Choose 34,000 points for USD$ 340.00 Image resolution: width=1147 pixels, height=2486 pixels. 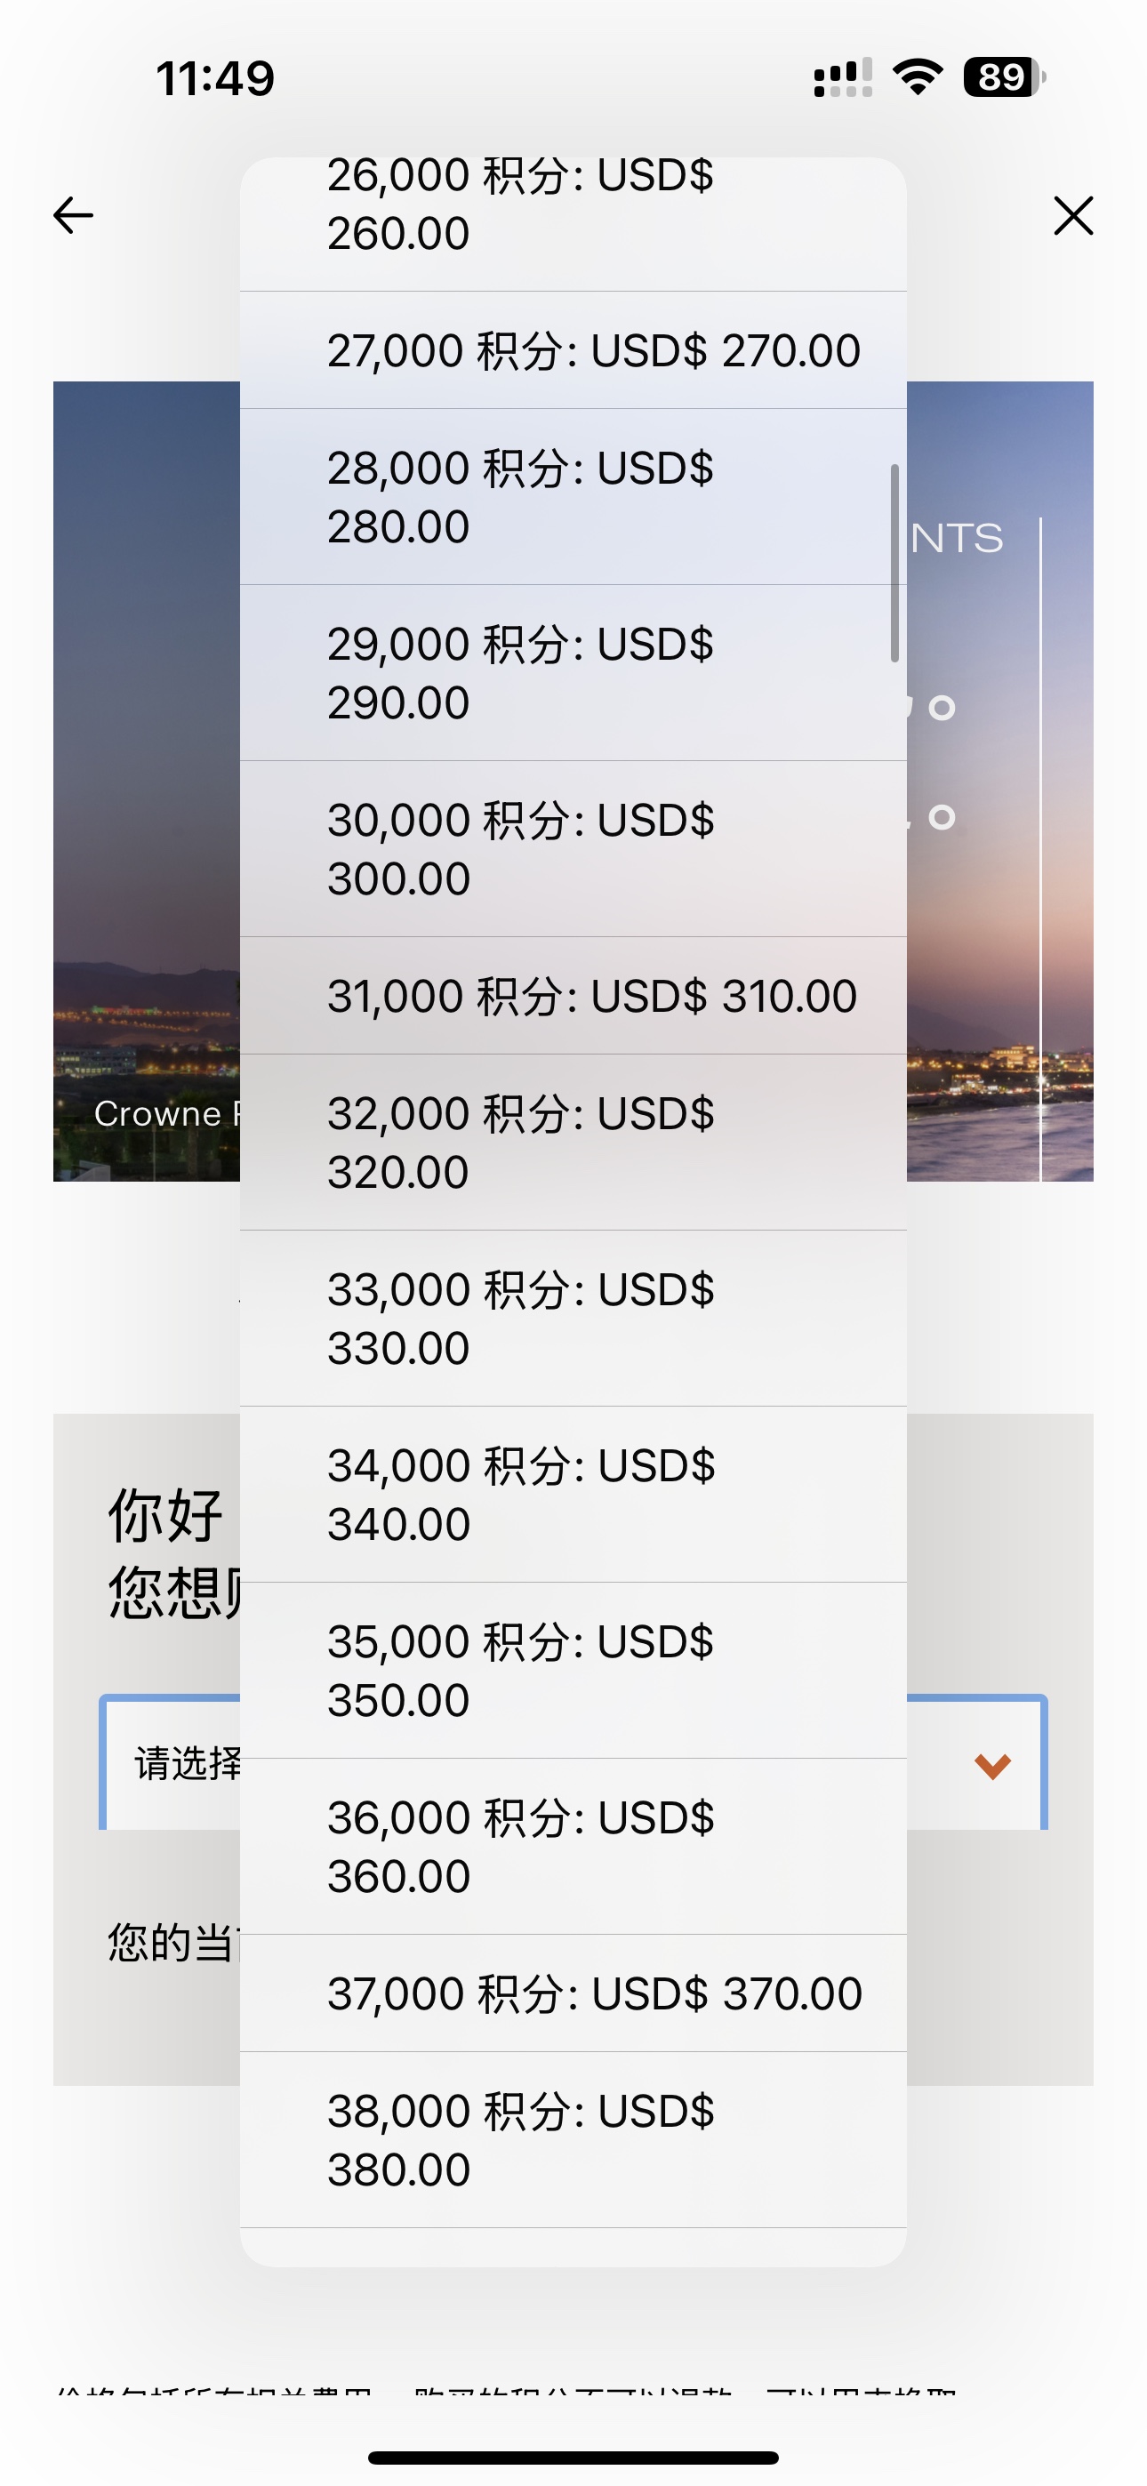[573, 1495]
